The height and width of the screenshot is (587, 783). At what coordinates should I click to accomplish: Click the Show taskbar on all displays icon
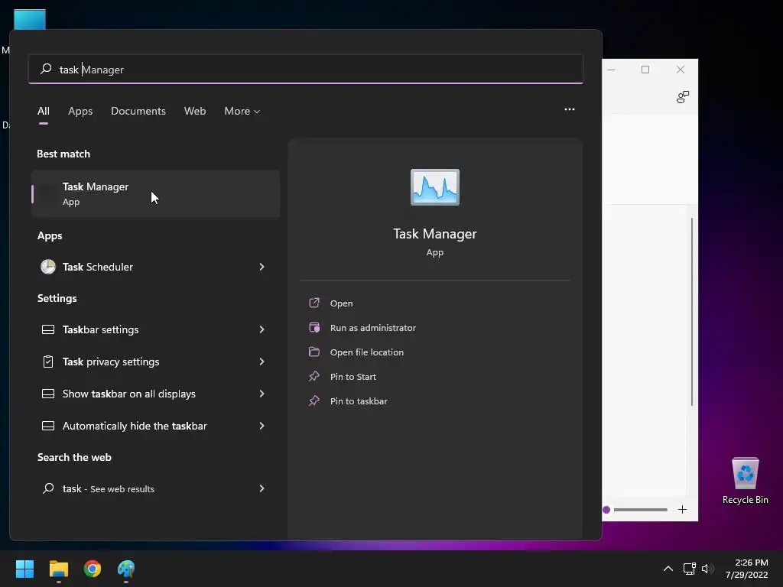(48, 394)
